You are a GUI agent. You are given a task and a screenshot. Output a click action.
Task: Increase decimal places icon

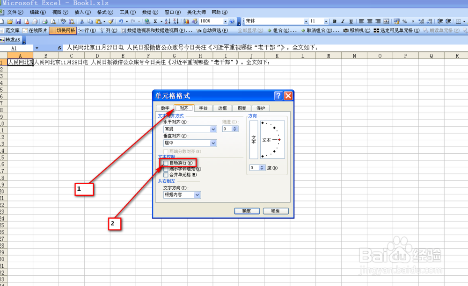click(x=421, y=21)
